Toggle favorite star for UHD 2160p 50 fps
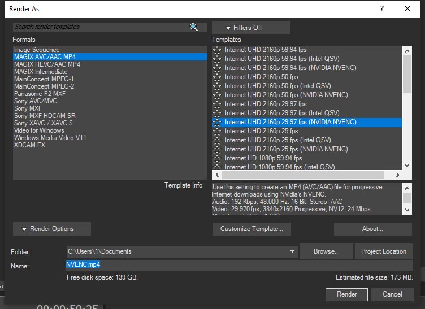425x309 pixels. coord(217,77)
